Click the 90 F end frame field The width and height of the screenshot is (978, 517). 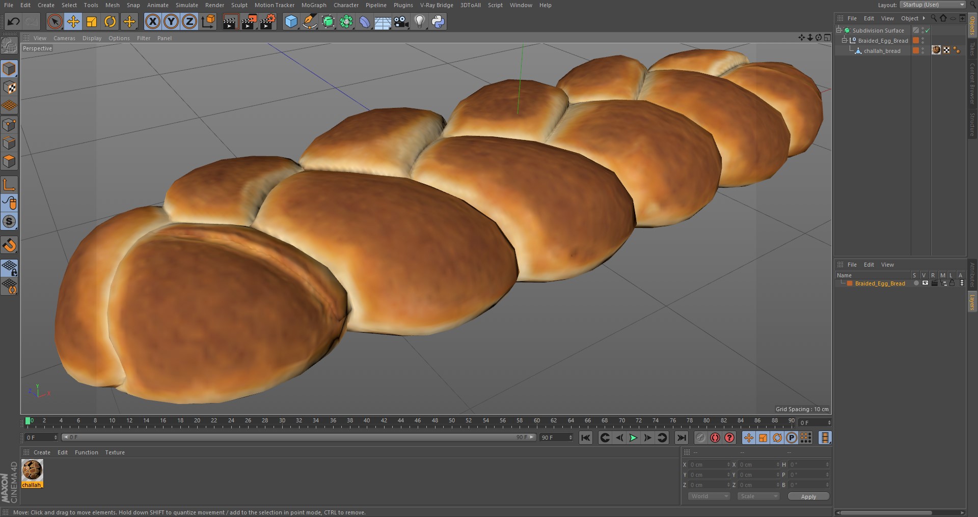click(557, 438)
